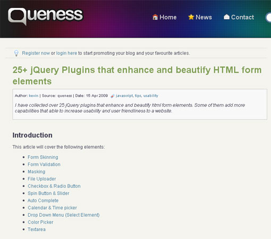Click the Source: queness text
The height and width of the screenshot is (239, 271).
point(57,96)
